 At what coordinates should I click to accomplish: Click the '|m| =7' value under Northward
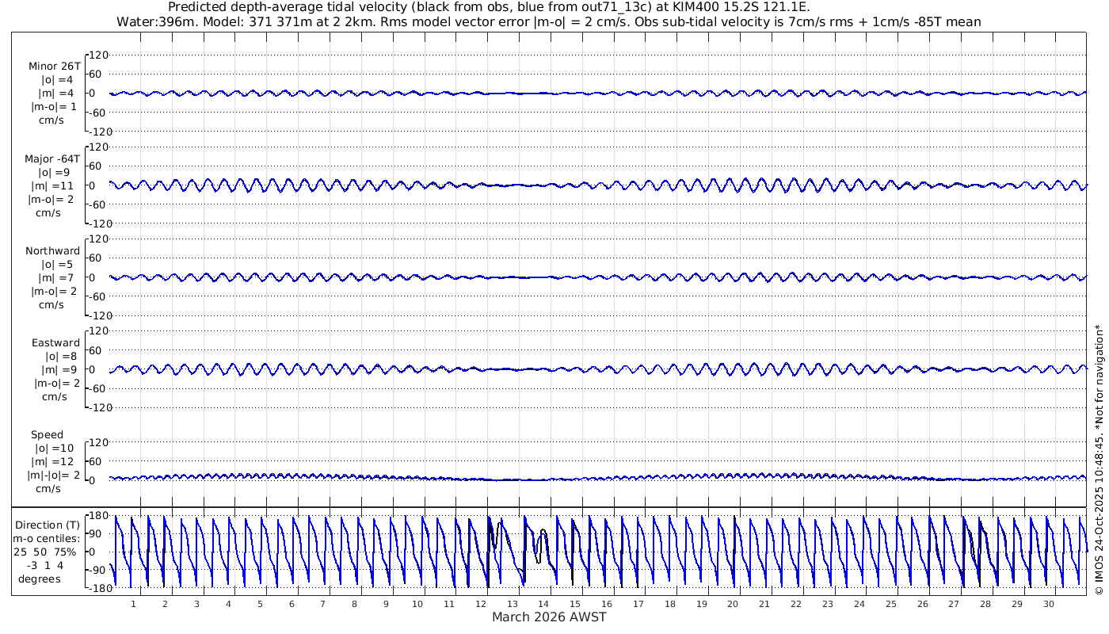(x=56, y=278)
